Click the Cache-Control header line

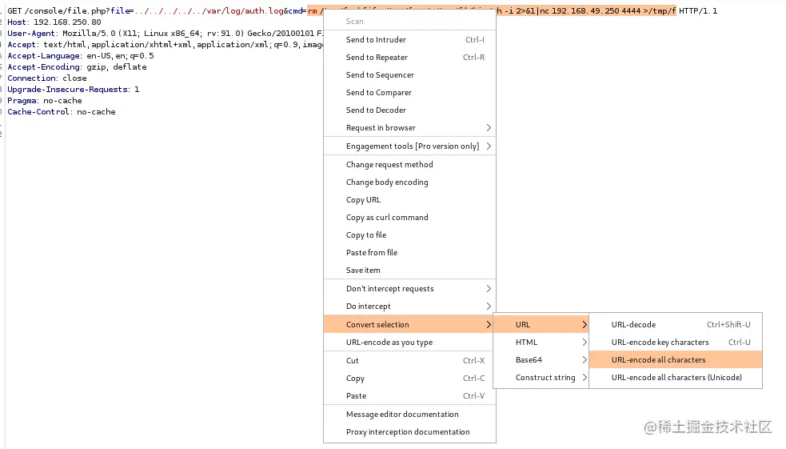coord(61,112)
